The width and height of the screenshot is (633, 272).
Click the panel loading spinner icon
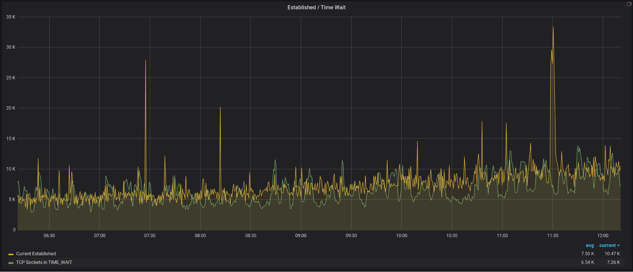629,4
